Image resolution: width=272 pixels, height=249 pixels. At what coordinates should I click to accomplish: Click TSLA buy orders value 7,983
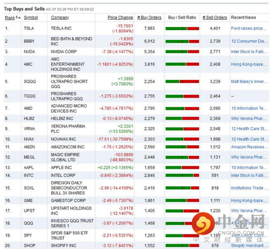tap(149, 28)
